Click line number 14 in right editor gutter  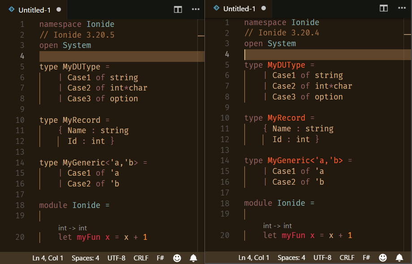click(225, 160)
